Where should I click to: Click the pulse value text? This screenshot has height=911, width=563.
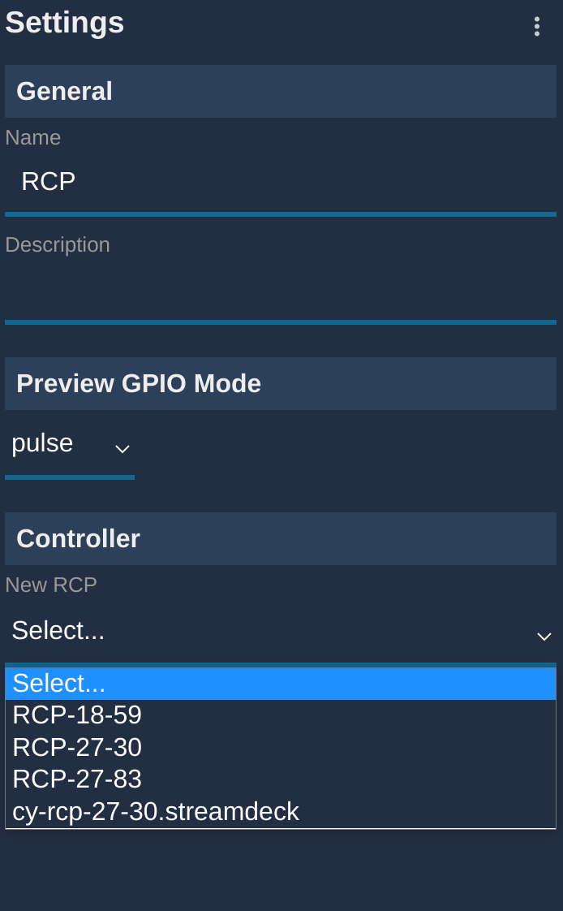click(x=42, y=444)
